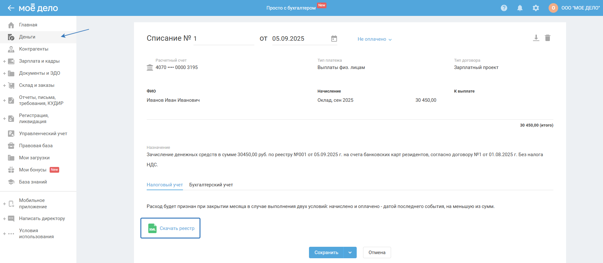Delete the document with the trash icon
This screenshot has width=603, height=263.
pyautogui.click(x=548, y=38)
